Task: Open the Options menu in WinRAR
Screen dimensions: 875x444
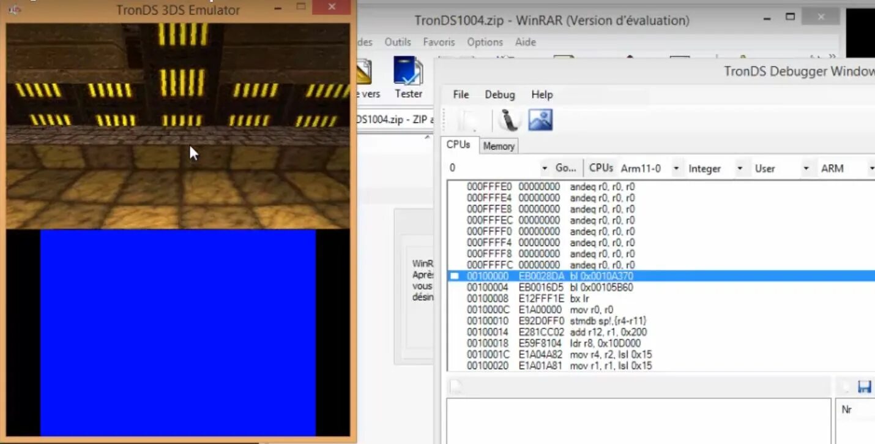Action: [x=485, y=42]
